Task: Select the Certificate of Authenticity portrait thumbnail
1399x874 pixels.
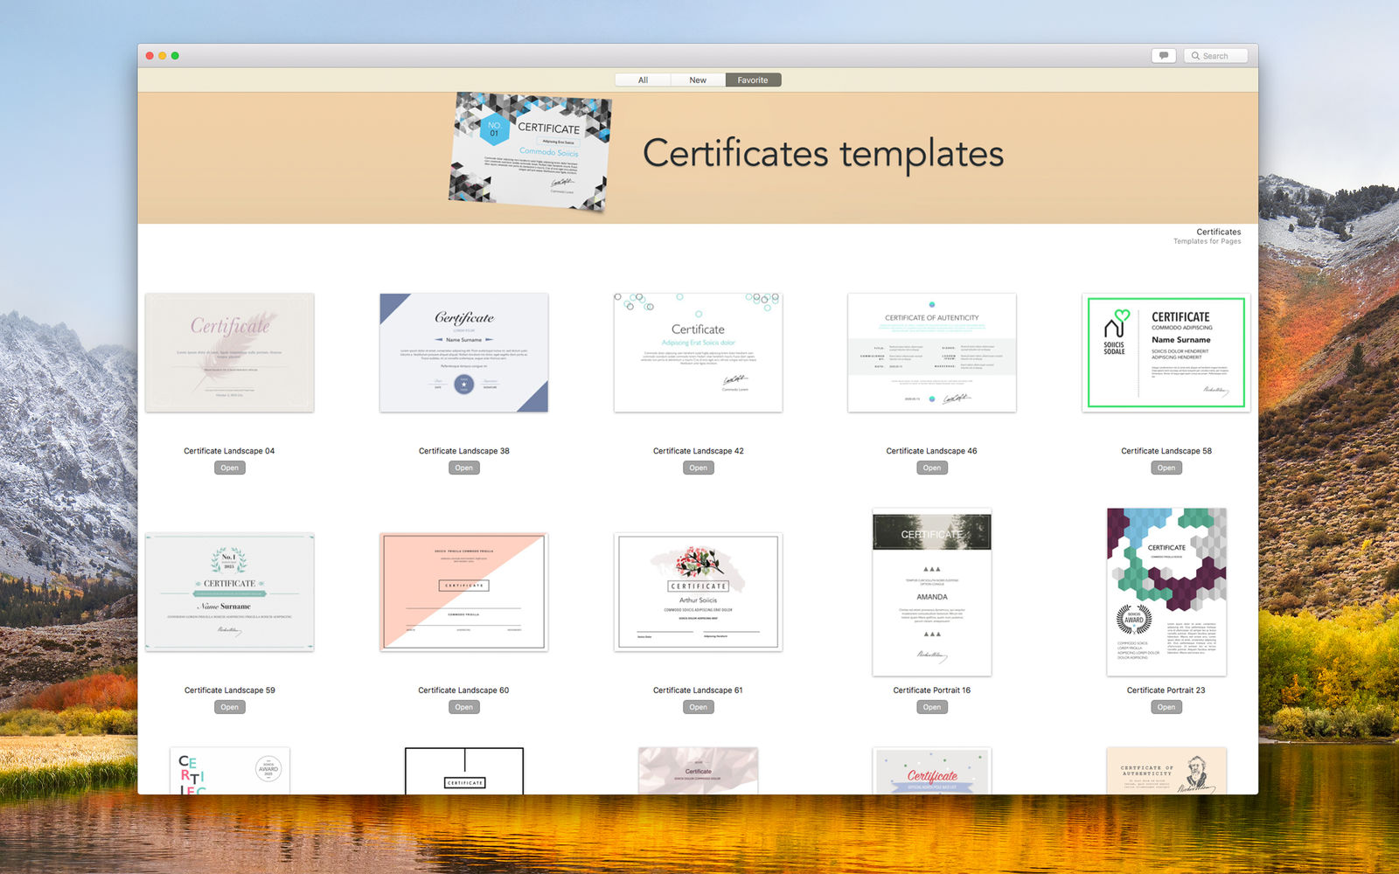Action: (x=1166, y=771)
